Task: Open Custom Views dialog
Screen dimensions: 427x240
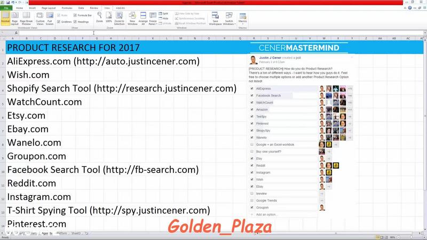Action: click(x=39, y=18)
